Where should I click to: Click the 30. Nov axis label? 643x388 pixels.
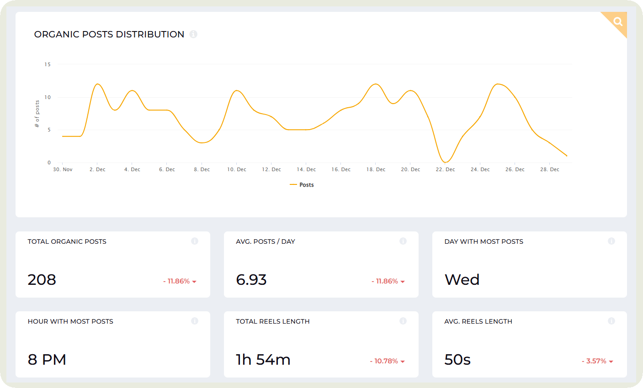(62, 169)
